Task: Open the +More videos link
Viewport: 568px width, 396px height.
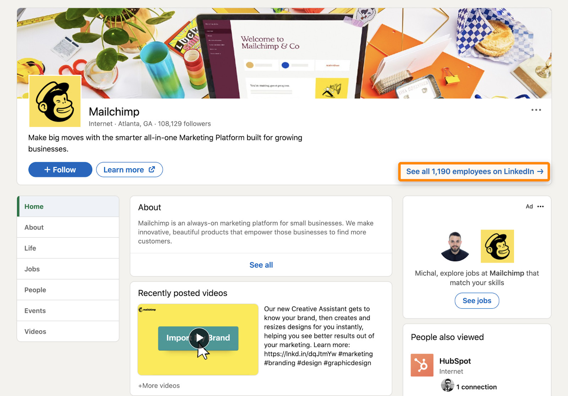Action: (x=159, y=386)
